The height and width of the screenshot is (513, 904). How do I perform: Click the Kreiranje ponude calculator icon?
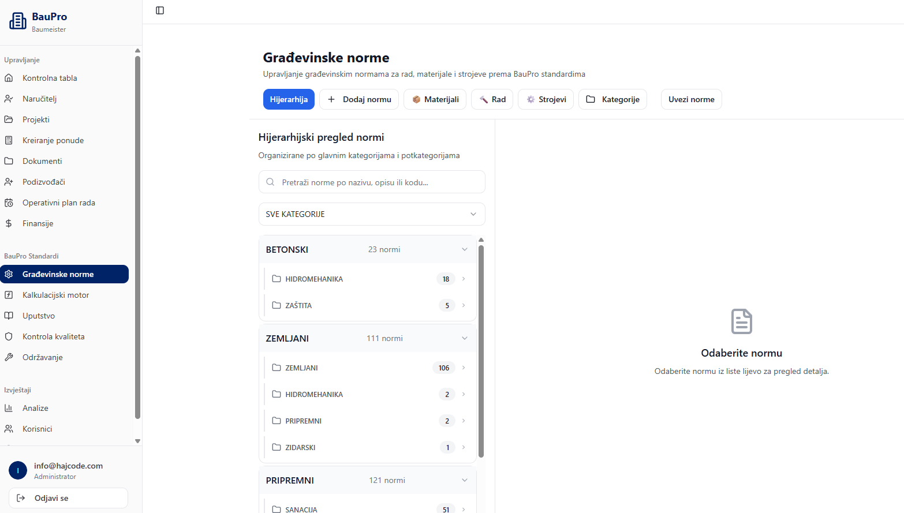pos(9,140)
